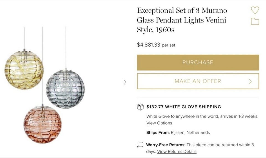Click the worry-free returns arrow icon
This screenshot has height=158, width=266.
click(x=140, y=145)
